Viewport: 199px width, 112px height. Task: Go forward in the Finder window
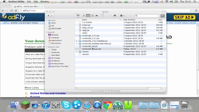click(52, 16)
